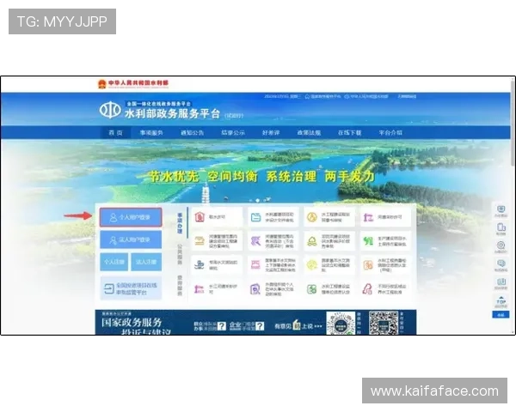Click the 个人注册 personal registration button
This screenshot has width=516, height=412.
coord(114,262)
